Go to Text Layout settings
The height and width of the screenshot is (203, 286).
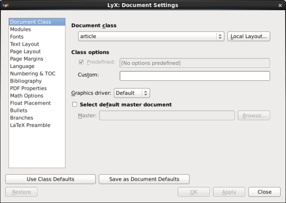point(25,44)
